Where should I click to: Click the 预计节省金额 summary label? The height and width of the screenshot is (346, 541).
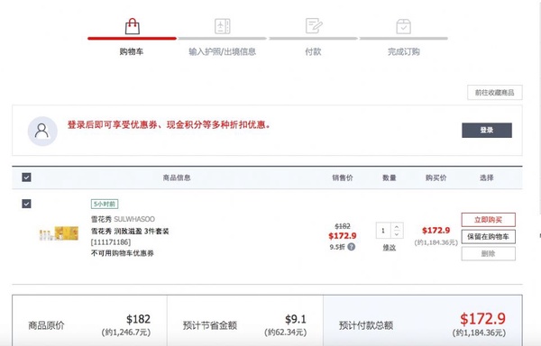coord(210,325)
